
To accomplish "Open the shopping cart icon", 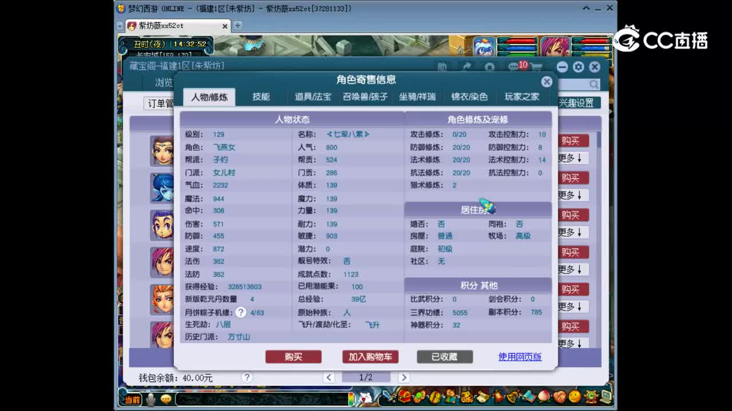I will click(x=536, y=67).
